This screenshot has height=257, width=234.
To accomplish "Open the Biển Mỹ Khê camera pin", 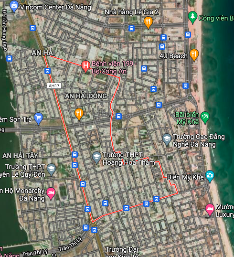I will click(x=210, y=176).
